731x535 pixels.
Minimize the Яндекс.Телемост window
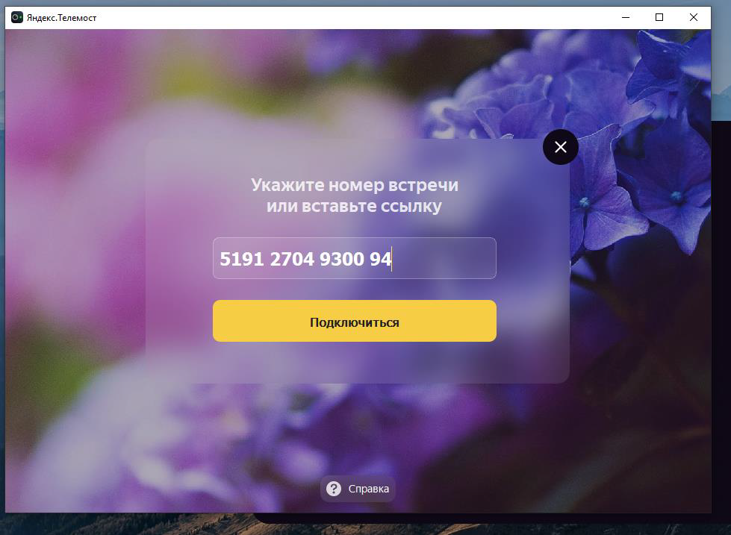pos(626,17)
